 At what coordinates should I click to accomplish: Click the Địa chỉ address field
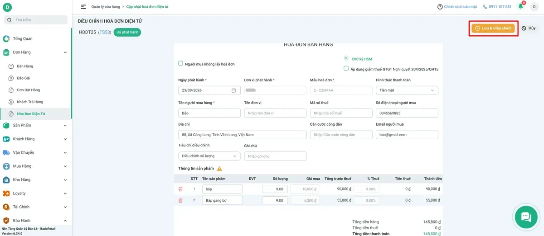(x=243, y=135)
